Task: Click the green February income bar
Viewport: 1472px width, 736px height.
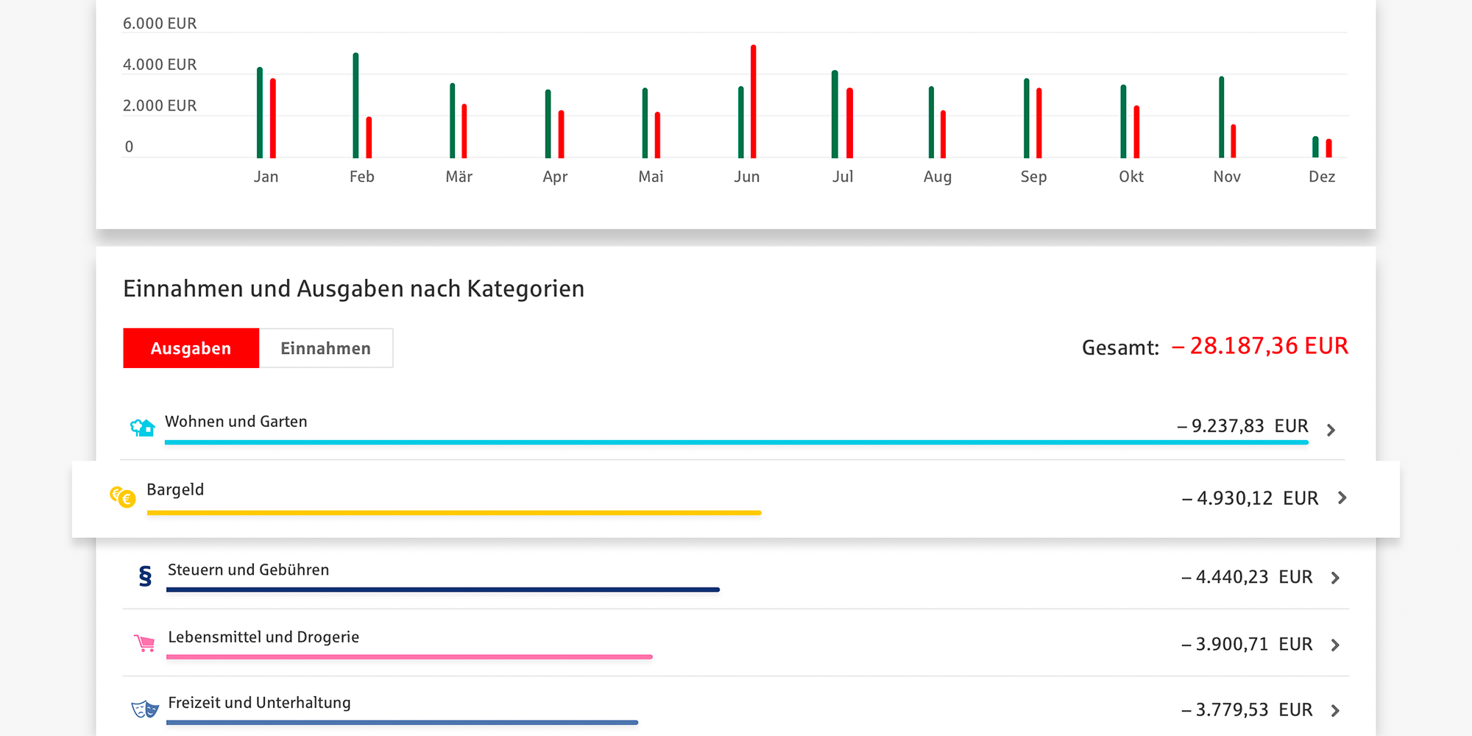Action: [356, 106]
